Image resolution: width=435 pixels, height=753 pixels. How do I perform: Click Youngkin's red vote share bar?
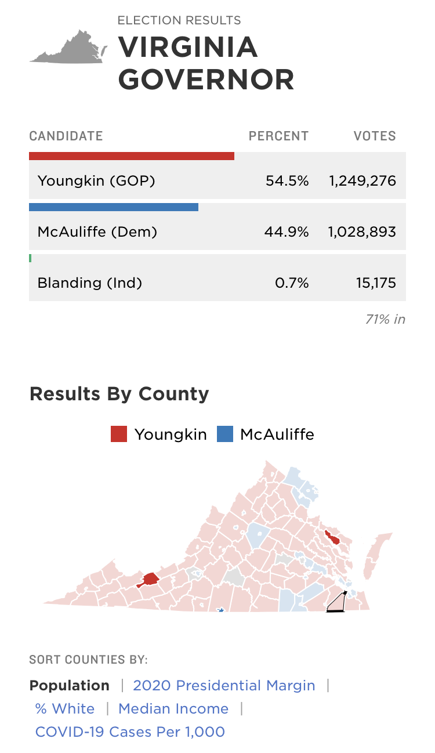(x=132, y=156)
